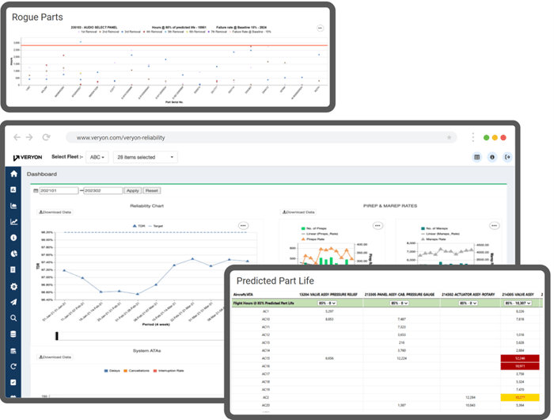This screenshot has height=420, width=554.
Task: Toggle the Target legend entry
Action: click(x=156, y=226)
